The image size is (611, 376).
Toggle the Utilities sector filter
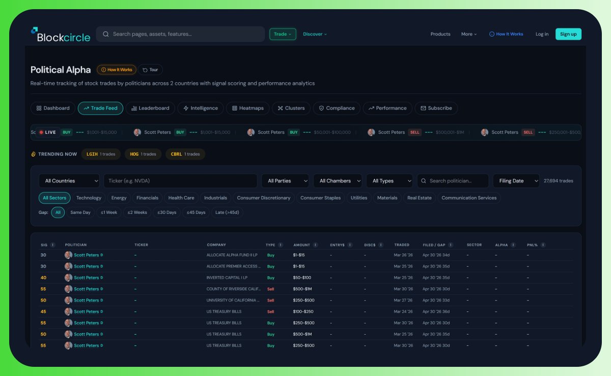[359, 198]
